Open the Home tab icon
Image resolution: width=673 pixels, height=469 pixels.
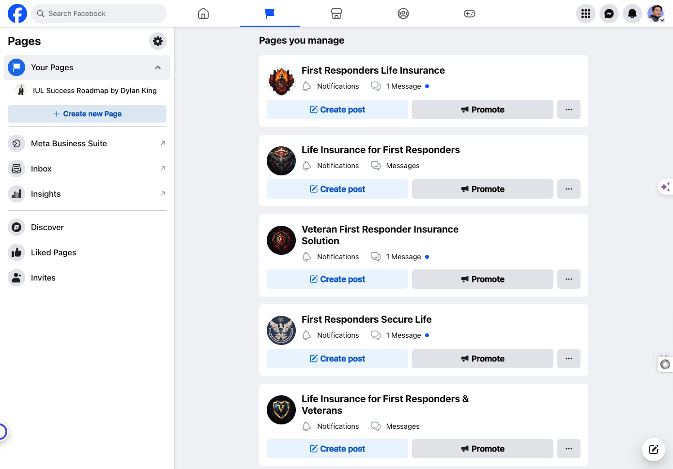[203, 14]
